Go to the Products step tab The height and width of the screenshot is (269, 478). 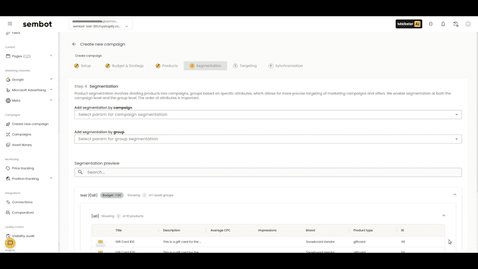[166, 66]
